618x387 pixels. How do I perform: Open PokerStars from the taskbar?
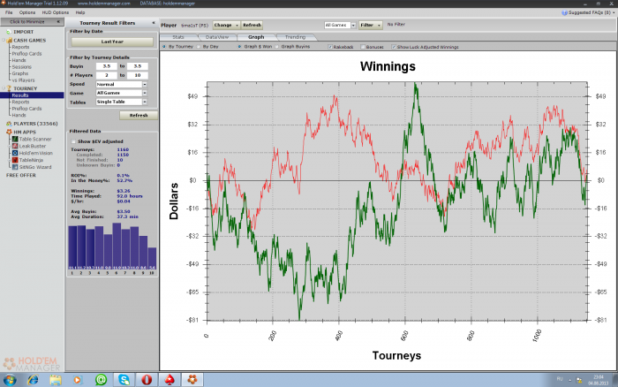point(170,380)
